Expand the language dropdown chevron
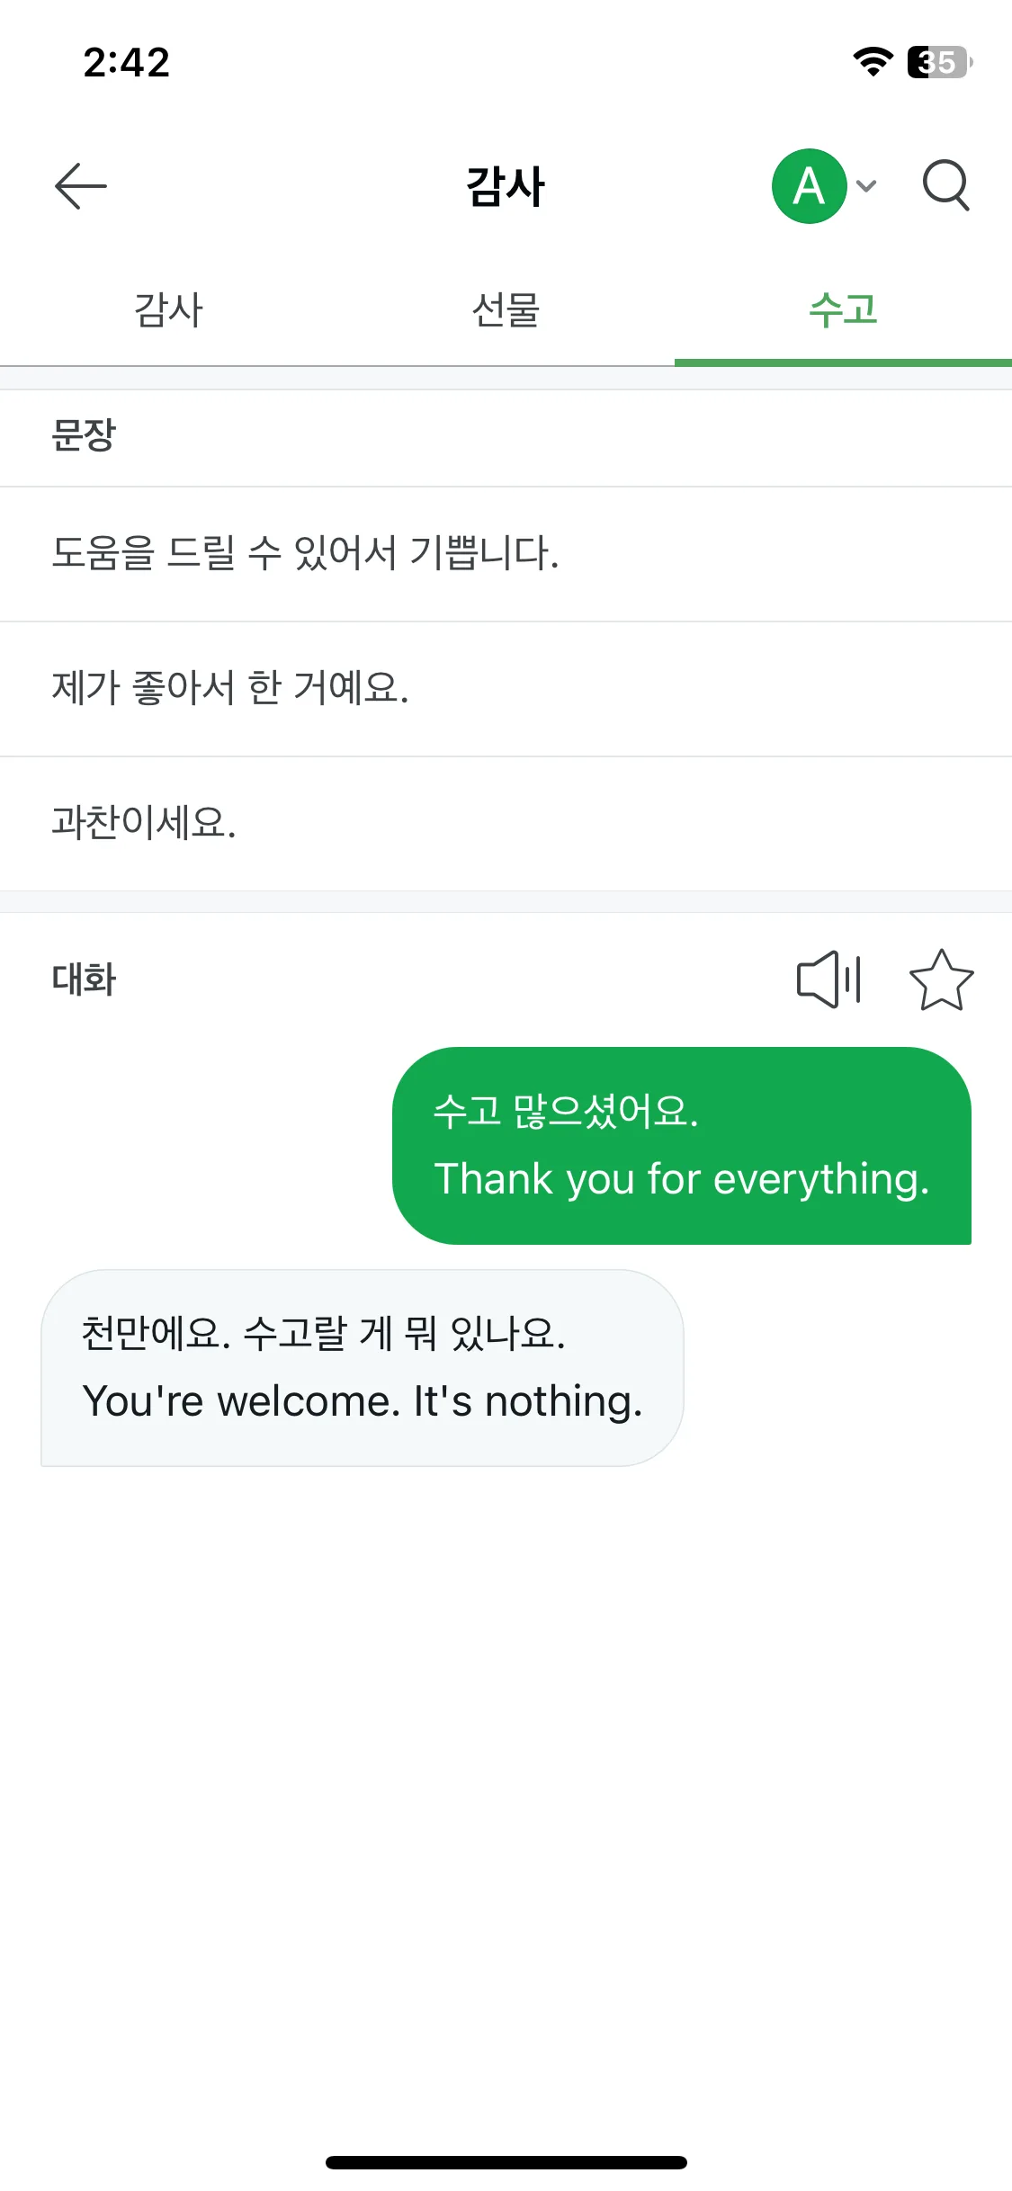The height and width of the screenshot is (2191, 1012). (x=866, y=186)
